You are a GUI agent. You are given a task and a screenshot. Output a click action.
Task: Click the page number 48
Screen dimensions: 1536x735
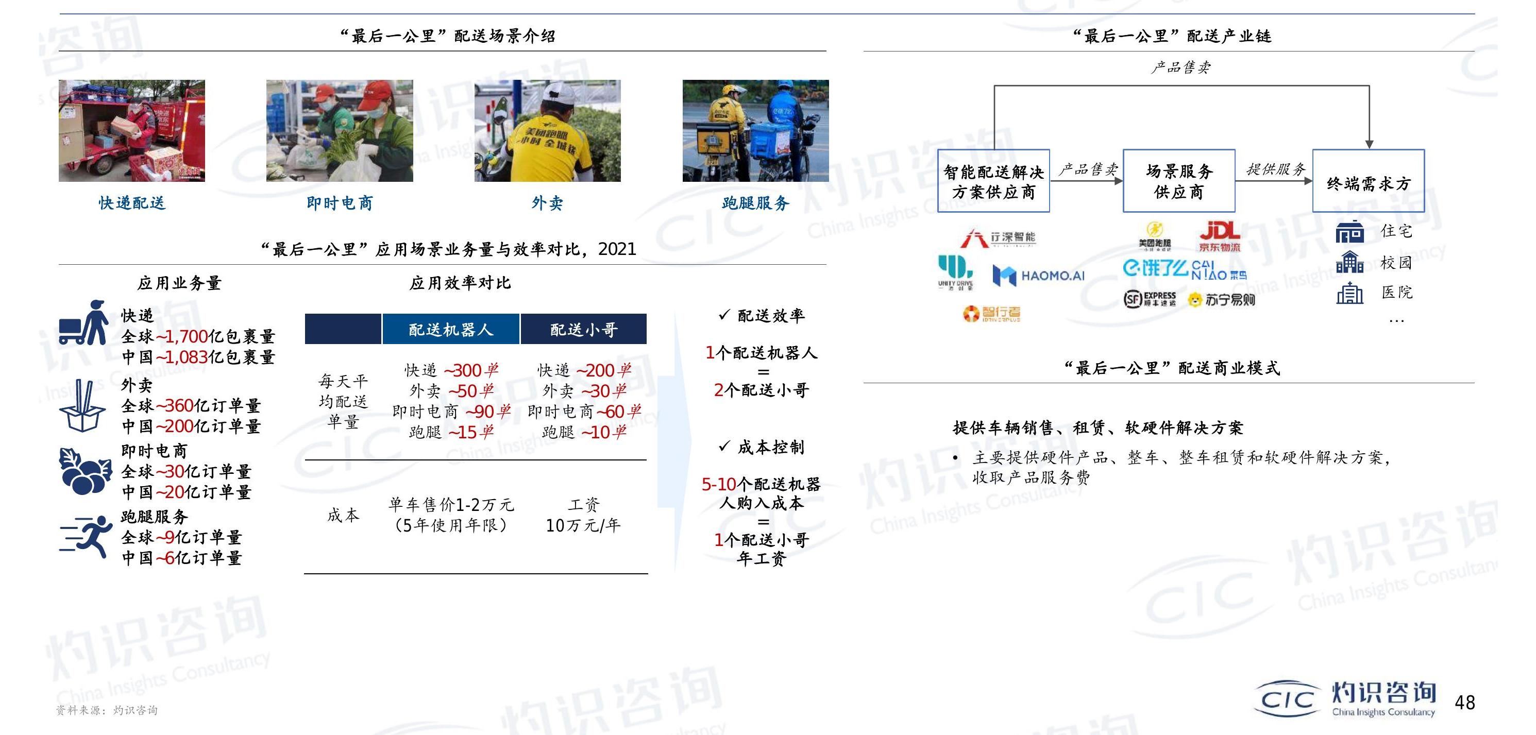[x=1465, y=702]
